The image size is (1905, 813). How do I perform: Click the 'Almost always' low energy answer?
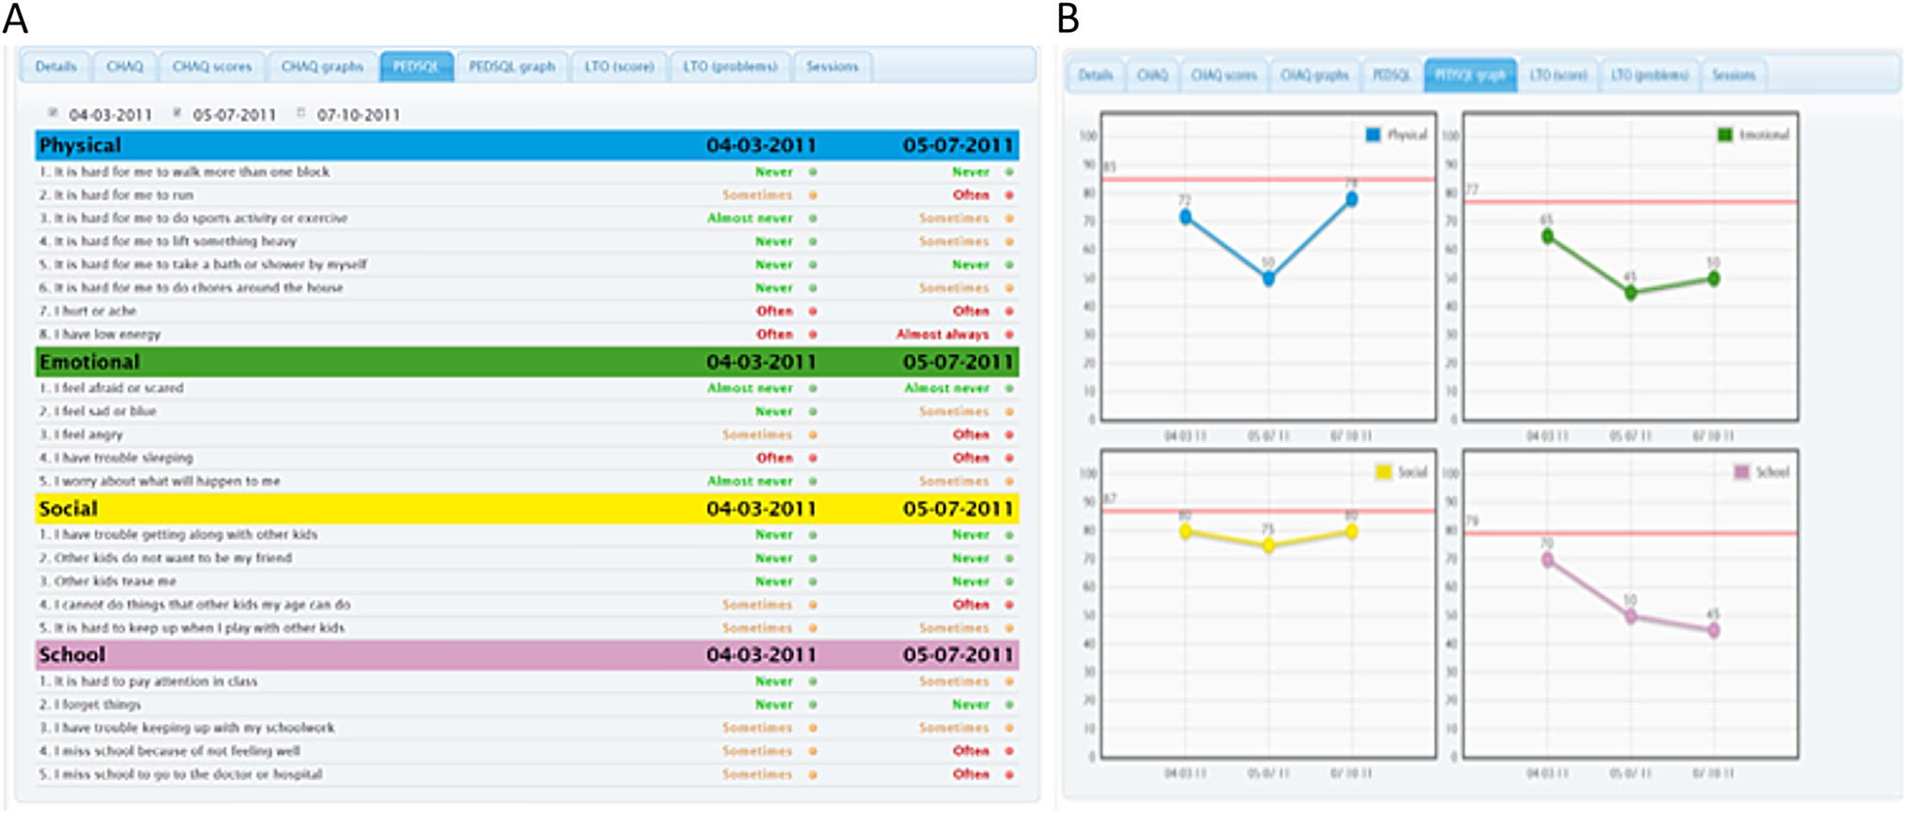click(x=942, y=334)
